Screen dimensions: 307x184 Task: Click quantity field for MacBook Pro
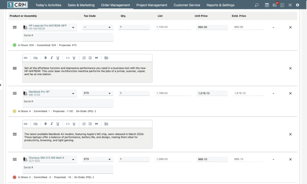134,93
